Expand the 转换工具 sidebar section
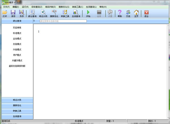 point(17,111)
